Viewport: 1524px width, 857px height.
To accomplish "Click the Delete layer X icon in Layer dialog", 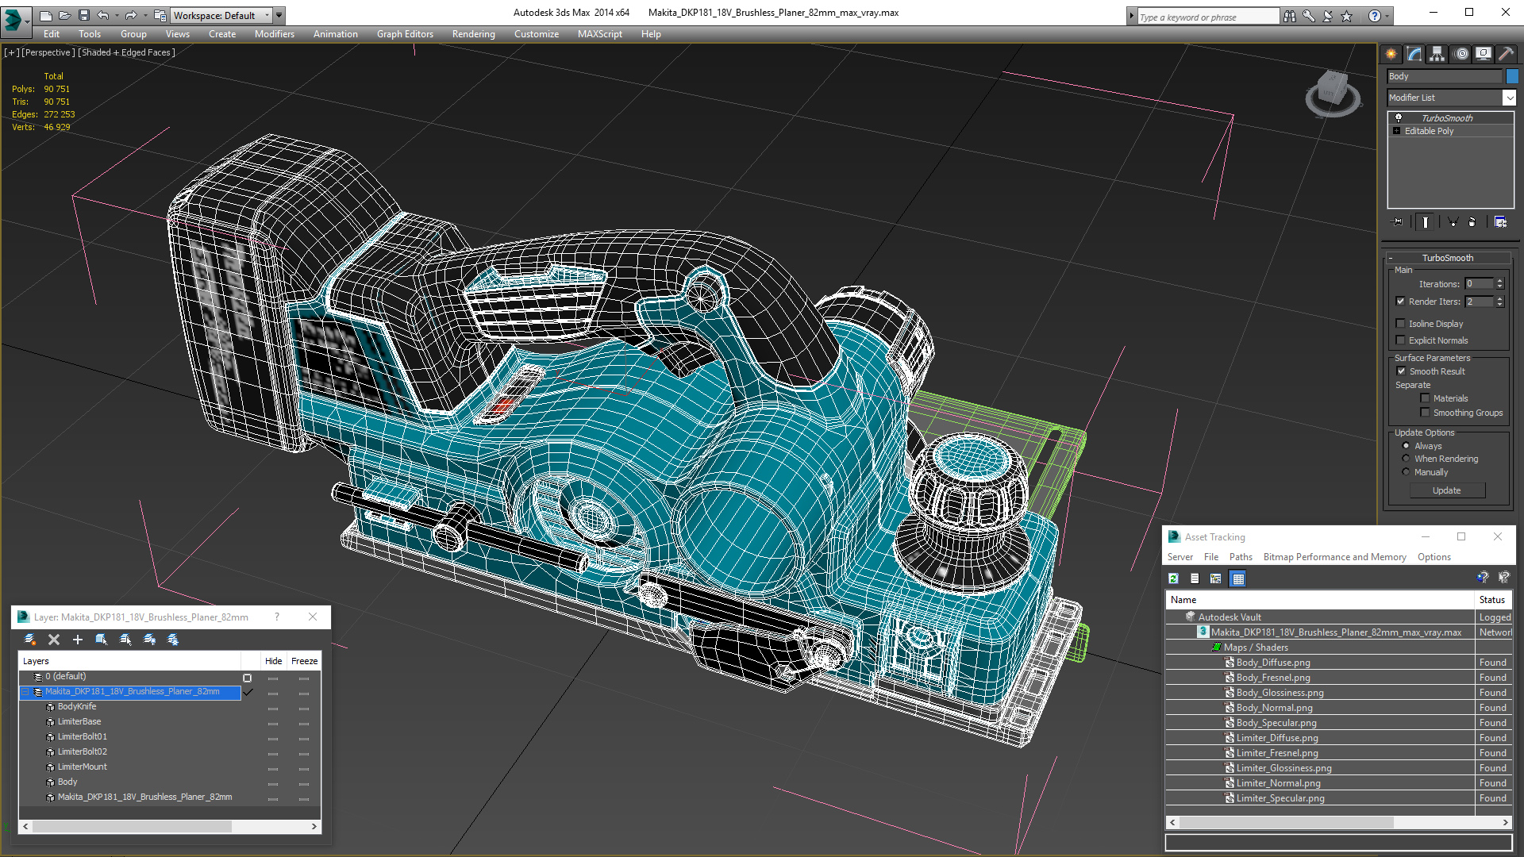I will pyautogui.click(x=54, y=640).
